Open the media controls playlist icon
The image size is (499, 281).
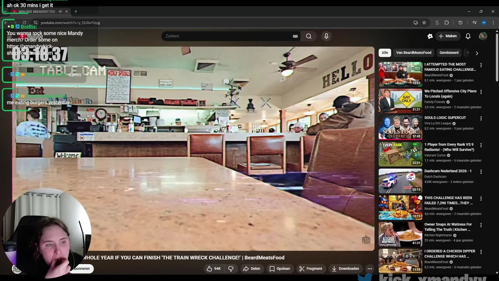[x=474, y=23]
